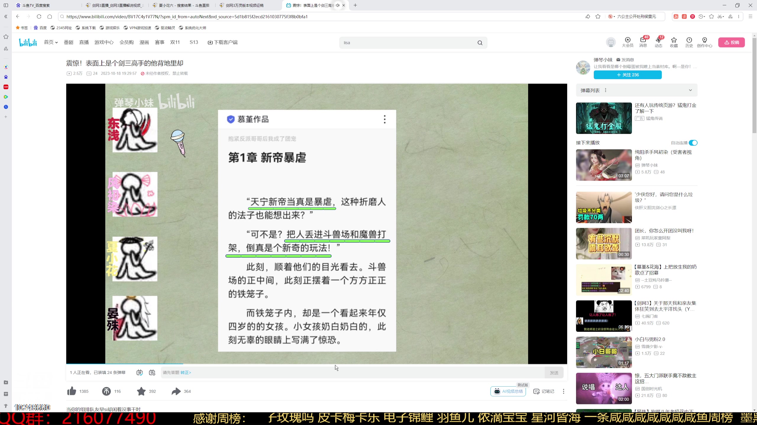Toggle danmaku list visibility
Screen dimensions: 757x425
(x=691, y=90)
